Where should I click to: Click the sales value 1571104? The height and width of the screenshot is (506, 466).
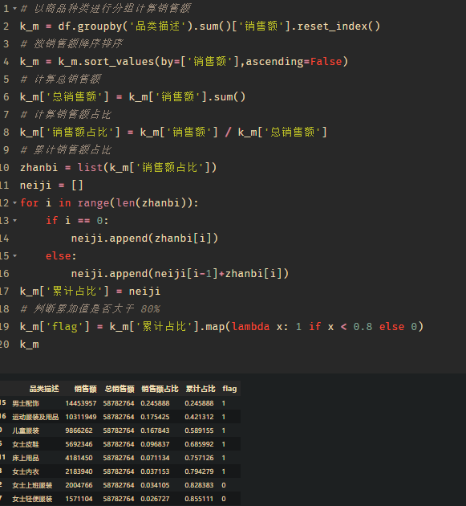79,499
